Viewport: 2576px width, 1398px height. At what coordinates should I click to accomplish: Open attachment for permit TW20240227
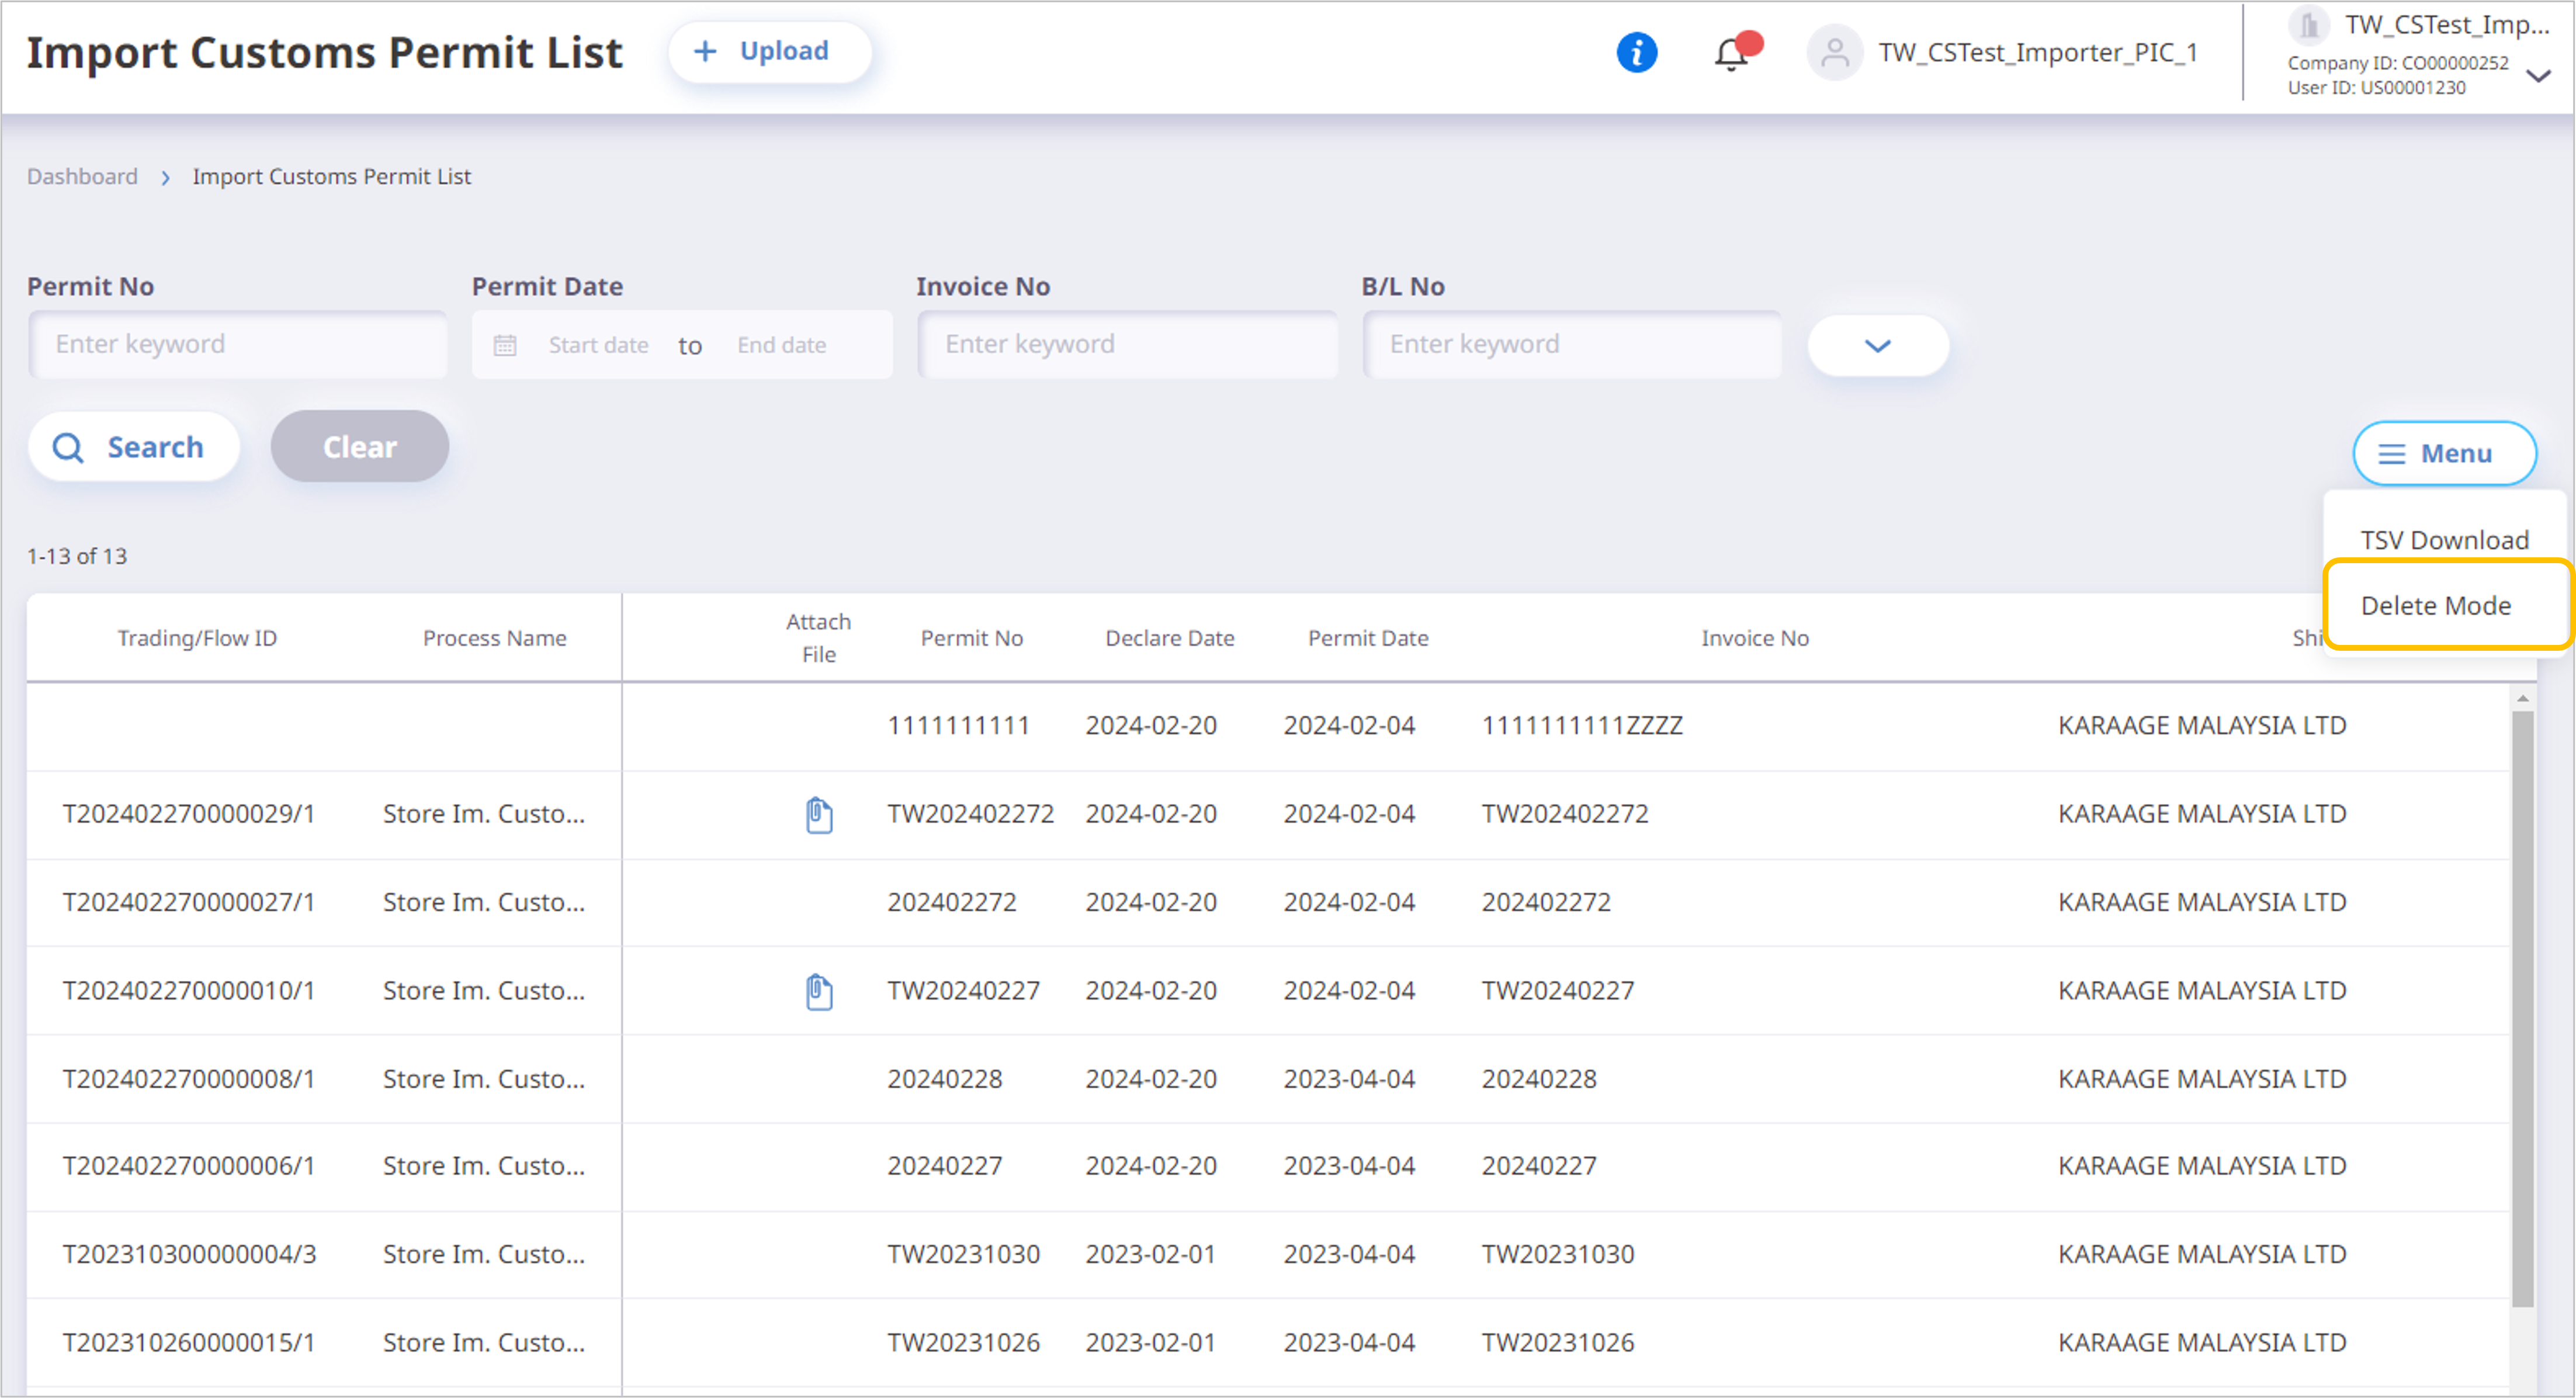click(x=819, y=991)
